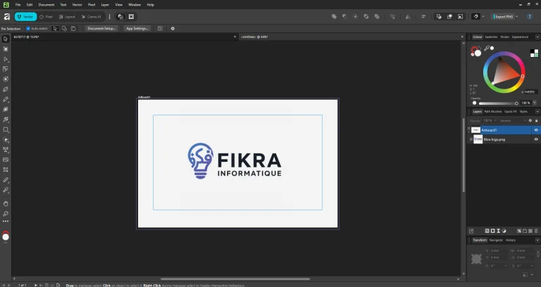Select the Colour Picker tool in left toolbar
541x287 pixels.
[6, 190]
